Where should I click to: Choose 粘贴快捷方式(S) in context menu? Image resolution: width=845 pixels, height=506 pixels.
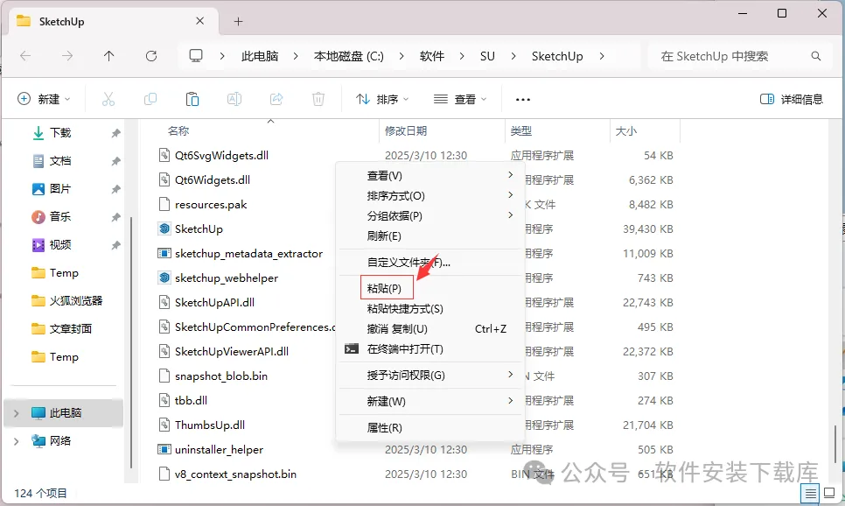coord(430,308)
